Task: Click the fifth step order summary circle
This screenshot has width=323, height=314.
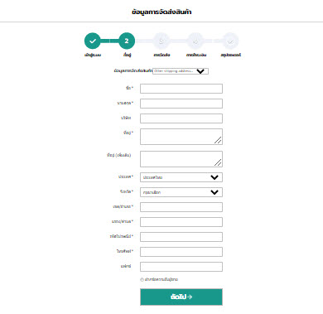Action: tap(230, 41)
